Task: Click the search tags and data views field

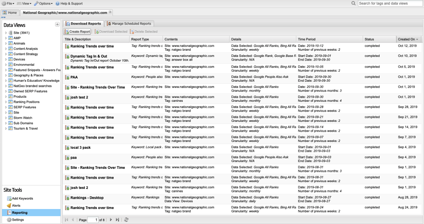Action: tap(390, 3)
